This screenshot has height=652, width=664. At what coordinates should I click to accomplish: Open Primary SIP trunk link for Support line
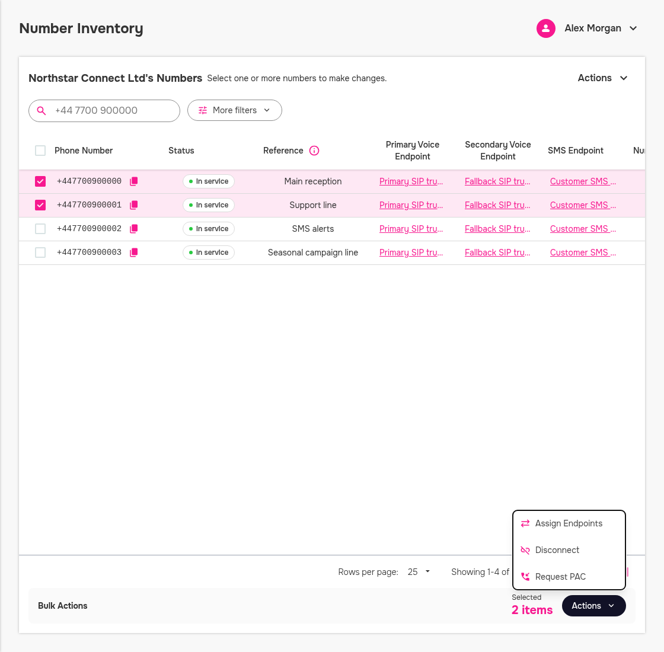[411, 205]
